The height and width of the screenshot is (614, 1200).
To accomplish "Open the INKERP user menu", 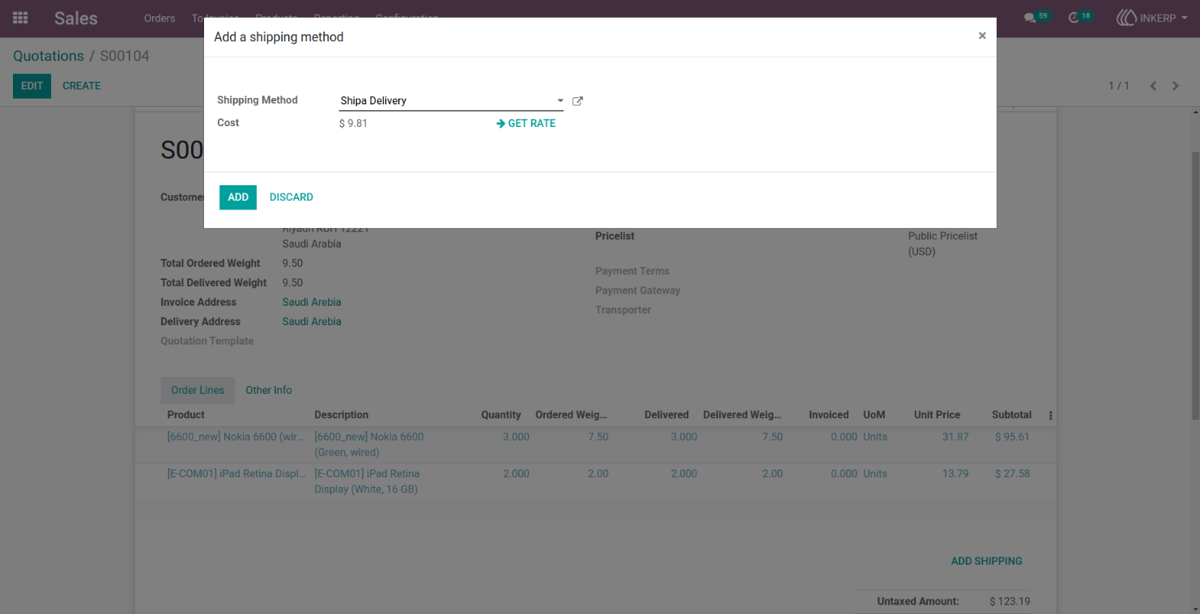I will click(1152, 18).
